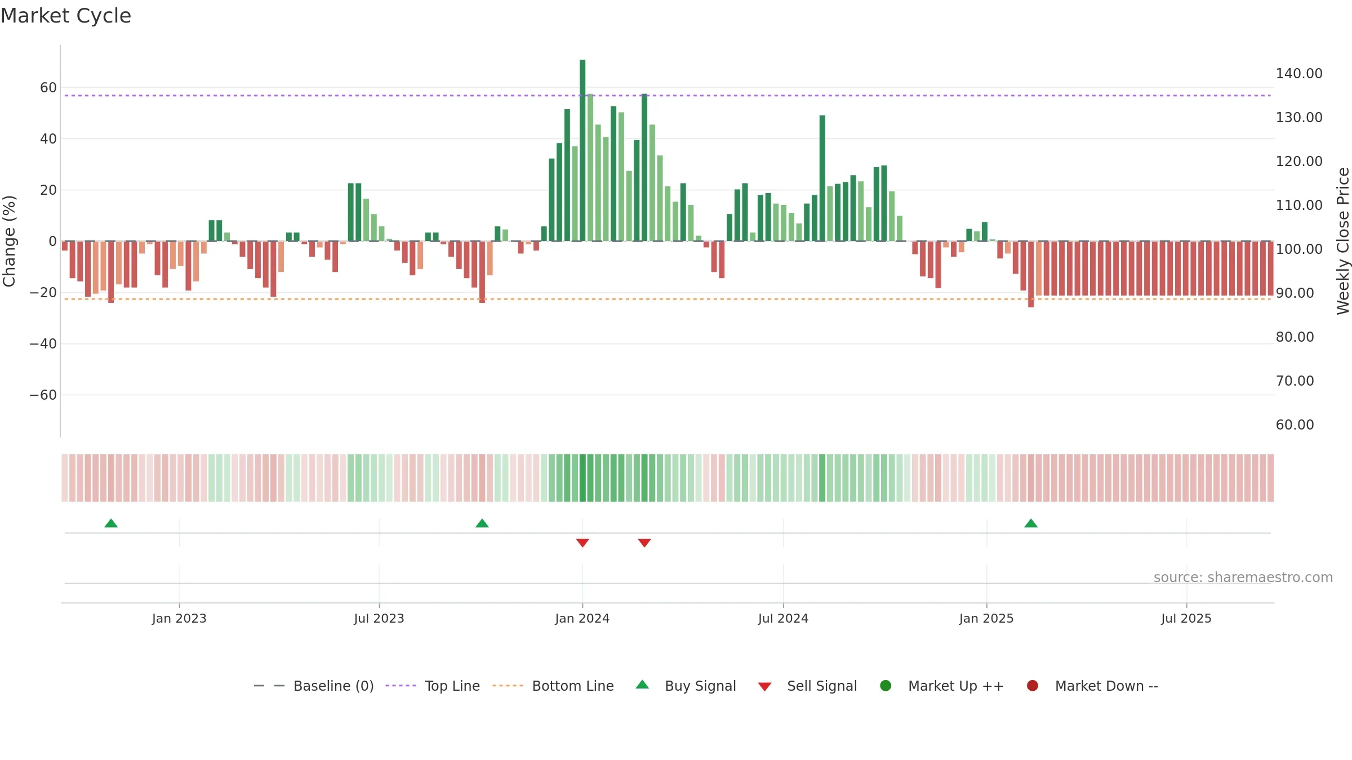Image resolution: width=1352 pixels, height=760 pixels.
Task: Click the tall green bar peaking near 49 percent
Action: (x=822, y=178)
